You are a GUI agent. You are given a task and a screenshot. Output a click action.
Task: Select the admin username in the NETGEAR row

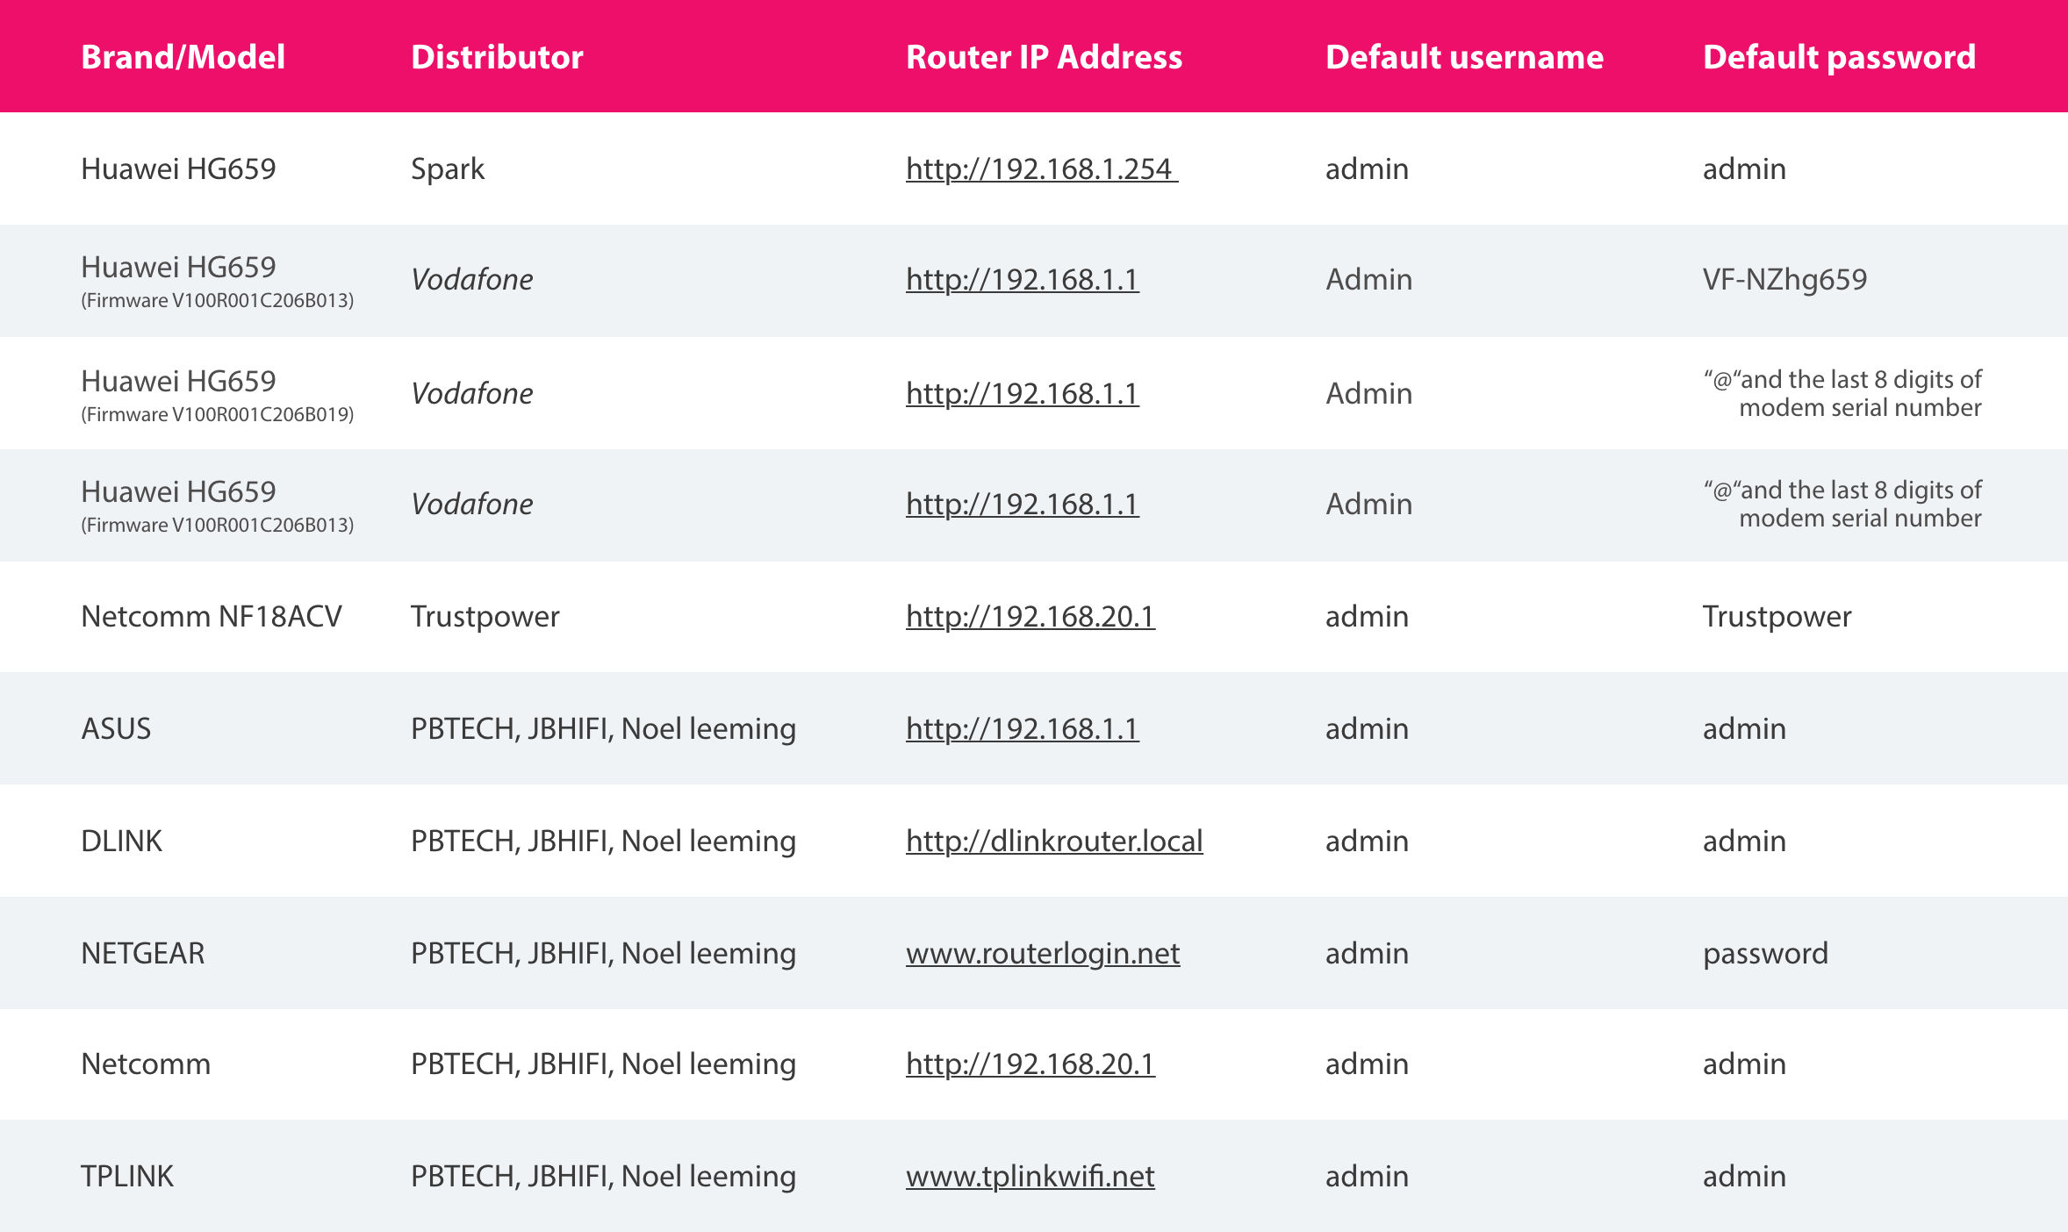click(1367, 953)
